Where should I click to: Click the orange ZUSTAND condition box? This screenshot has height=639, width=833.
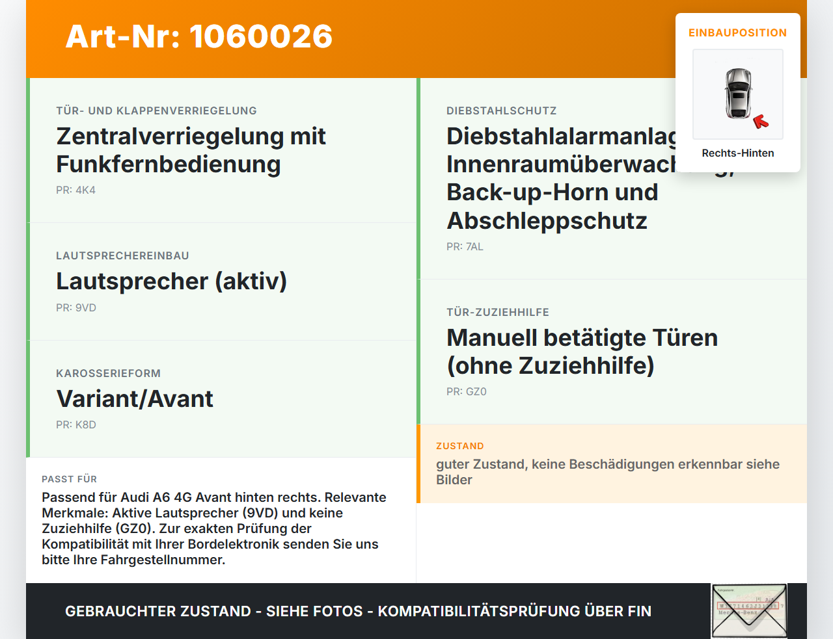[x=612, y=463]
